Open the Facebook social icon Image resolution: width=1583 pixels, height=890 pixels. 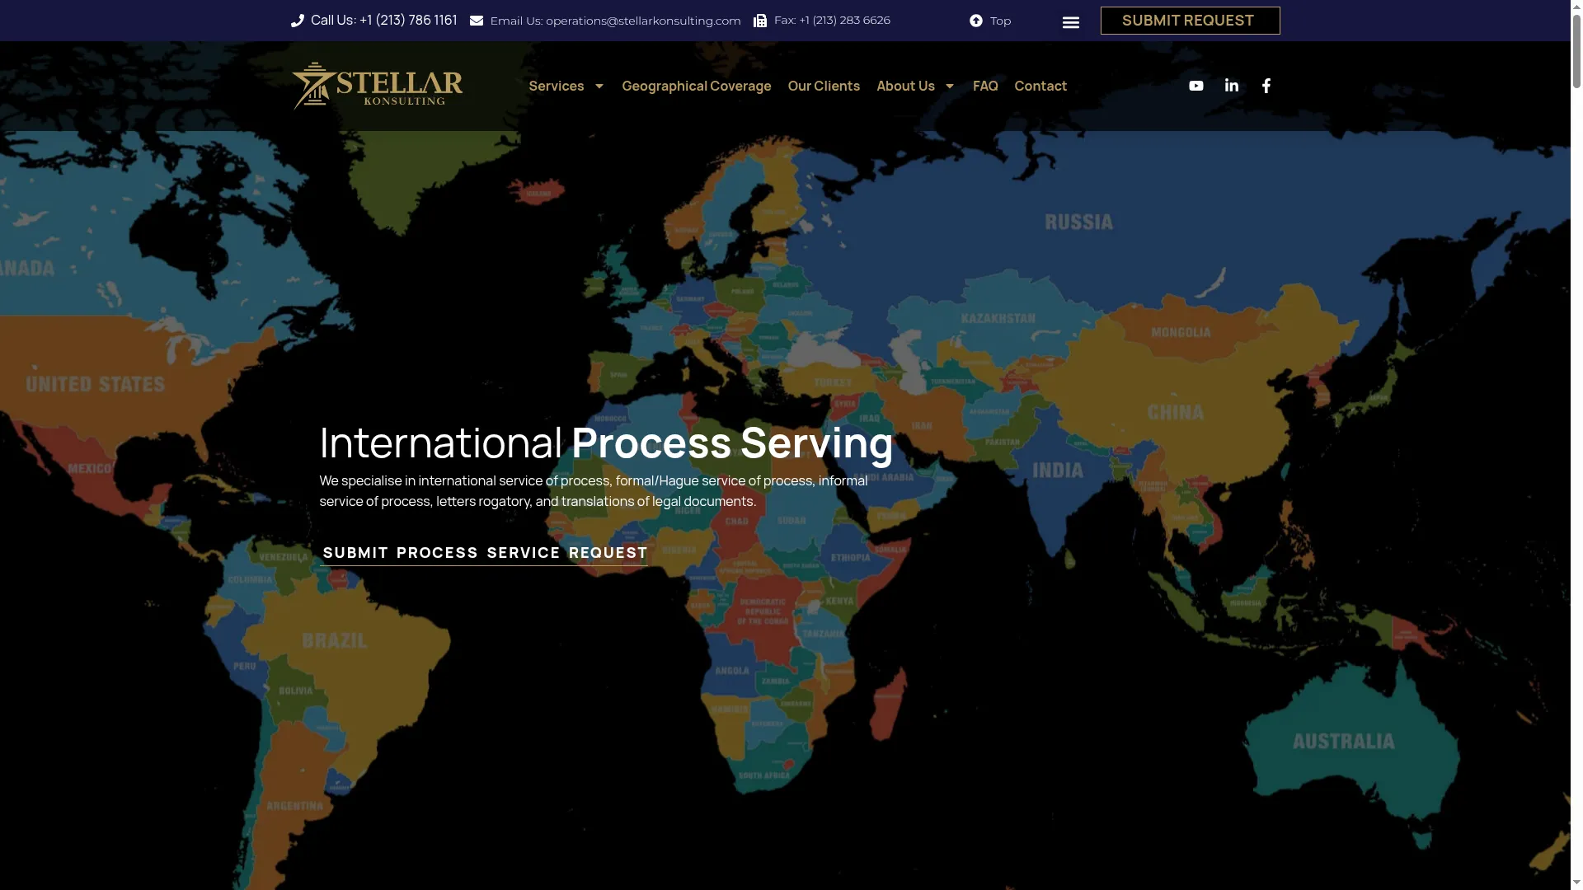[1266, 86]
